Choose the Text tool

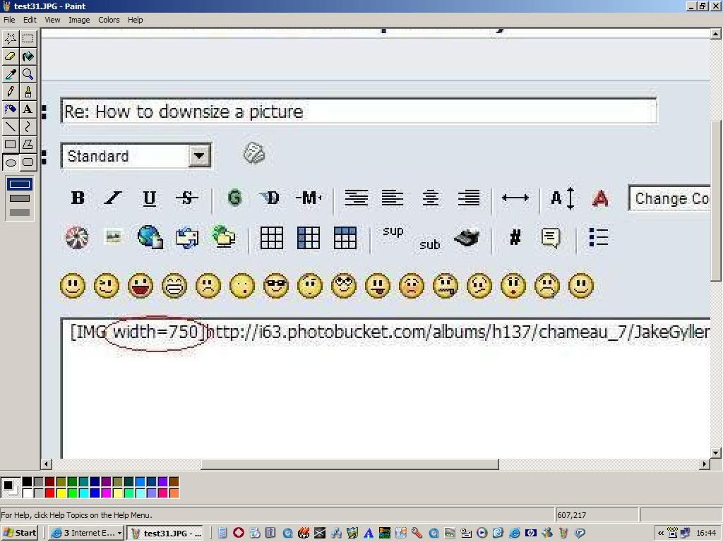pyautogui.click(x=28, y=109)
